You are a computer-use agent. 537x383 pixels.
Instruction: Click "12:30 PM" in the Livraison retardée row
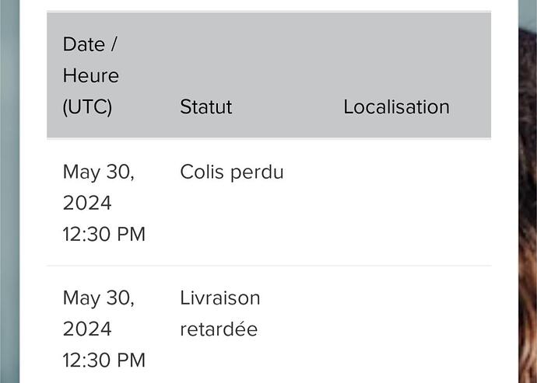point(104,360)
